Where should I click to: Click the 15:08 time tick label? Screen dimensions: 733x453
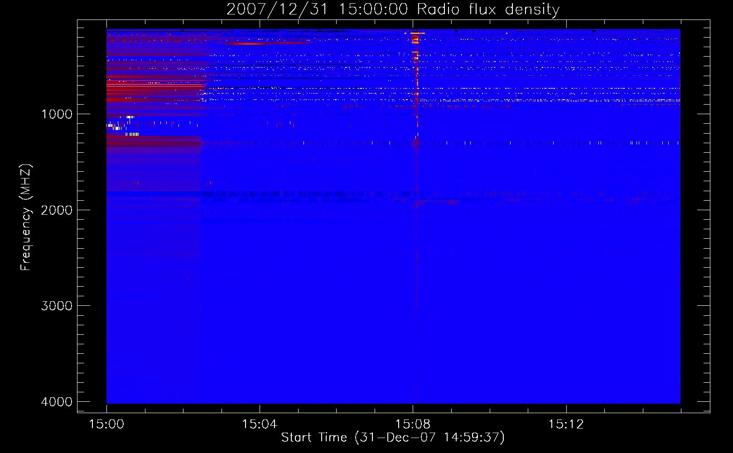[413, 424]
